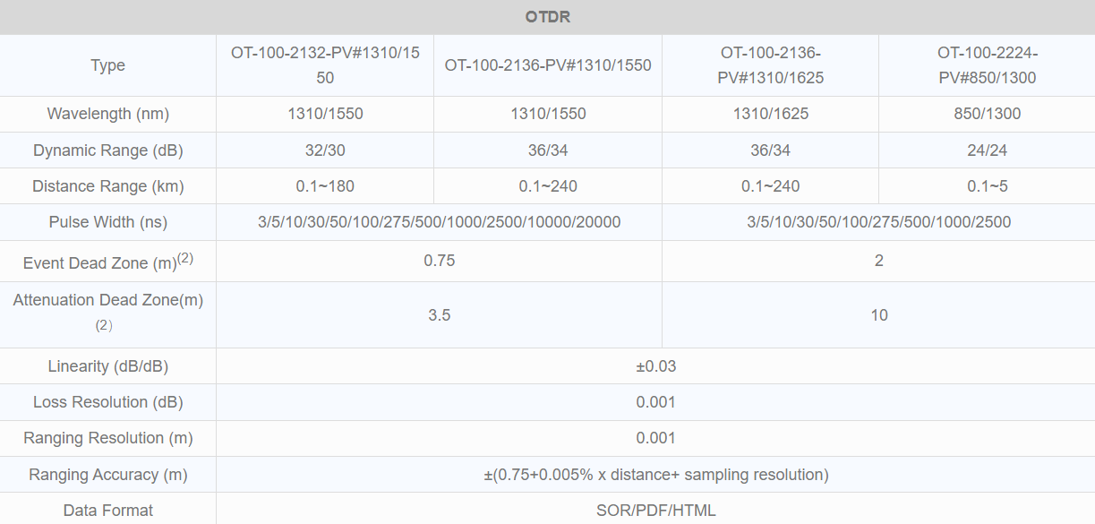Select the Pulse Width (ns) row label
This screenshot has width=1095, height=524.
(x=107, y=222)
